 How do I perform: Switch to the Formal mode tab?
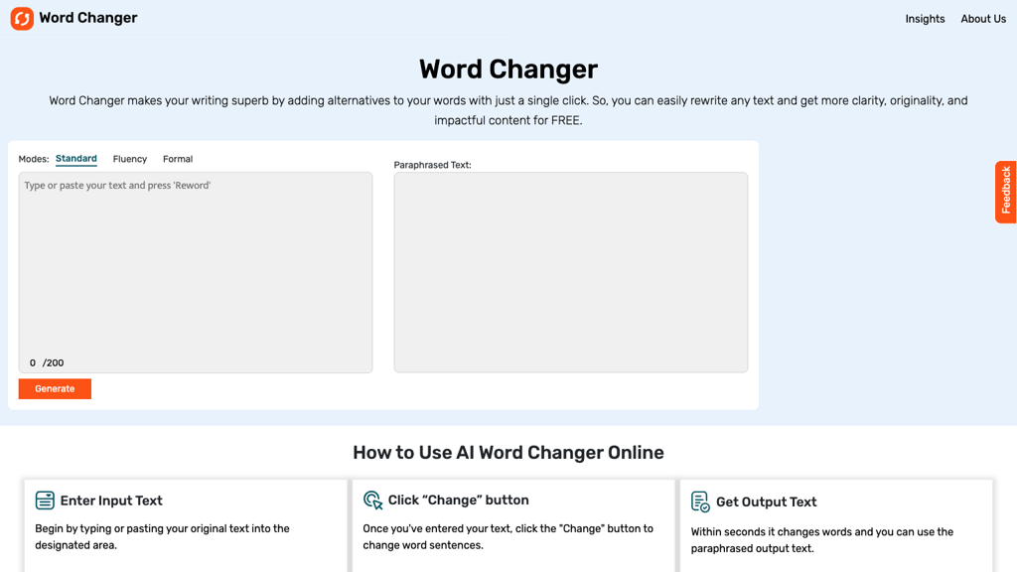pos(177,159)
